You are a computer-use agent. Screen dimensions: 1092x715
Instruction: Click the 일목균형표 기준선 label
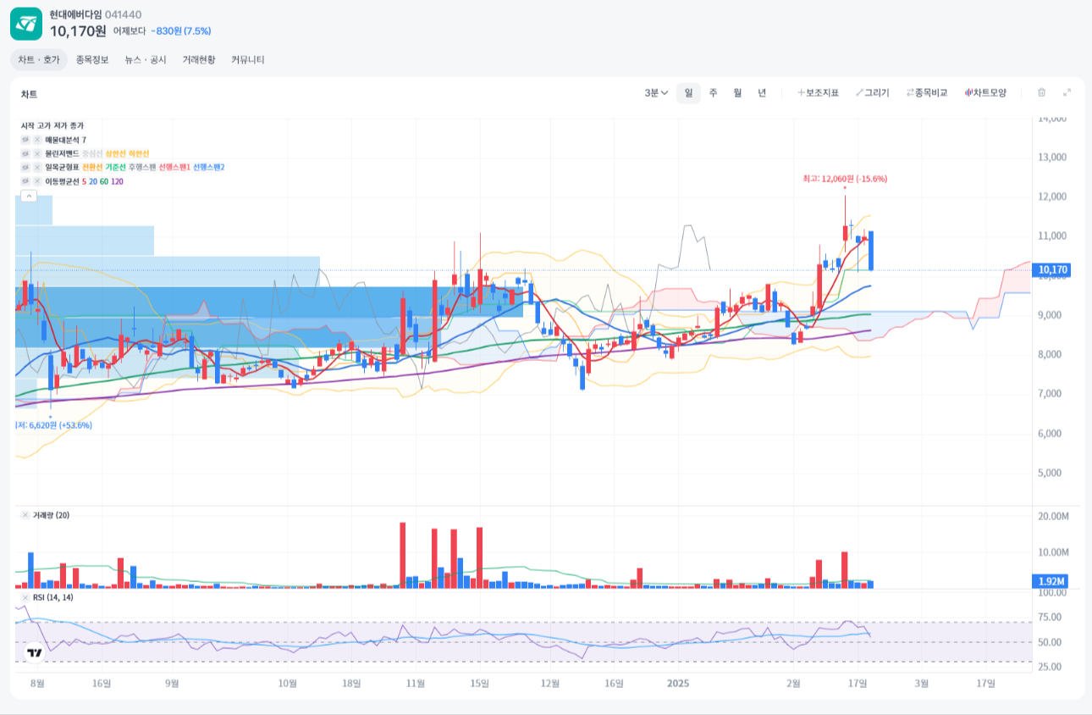(x=115, y=167)
